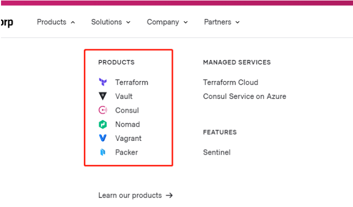The image size is (353, 207).
Task: Click the partial HashiCorp logo
Action: pyautogui.click(x=7, y=23)
